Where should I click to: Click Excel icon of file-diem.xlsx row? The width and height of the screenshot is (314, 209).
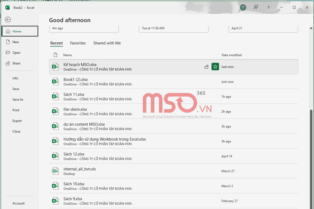(x=55, y=111)
